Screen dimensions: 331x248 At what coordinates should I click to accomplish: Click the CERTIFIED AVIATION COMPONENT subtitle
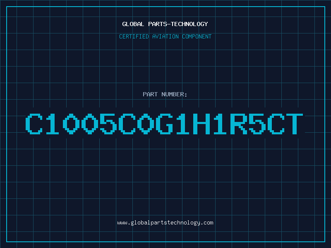click(x=165, y=36)
